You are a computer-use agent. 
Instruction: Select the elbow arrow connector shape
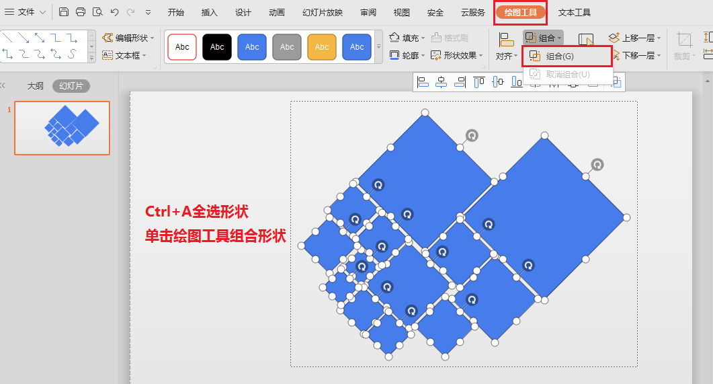click(x=71, y=38)
